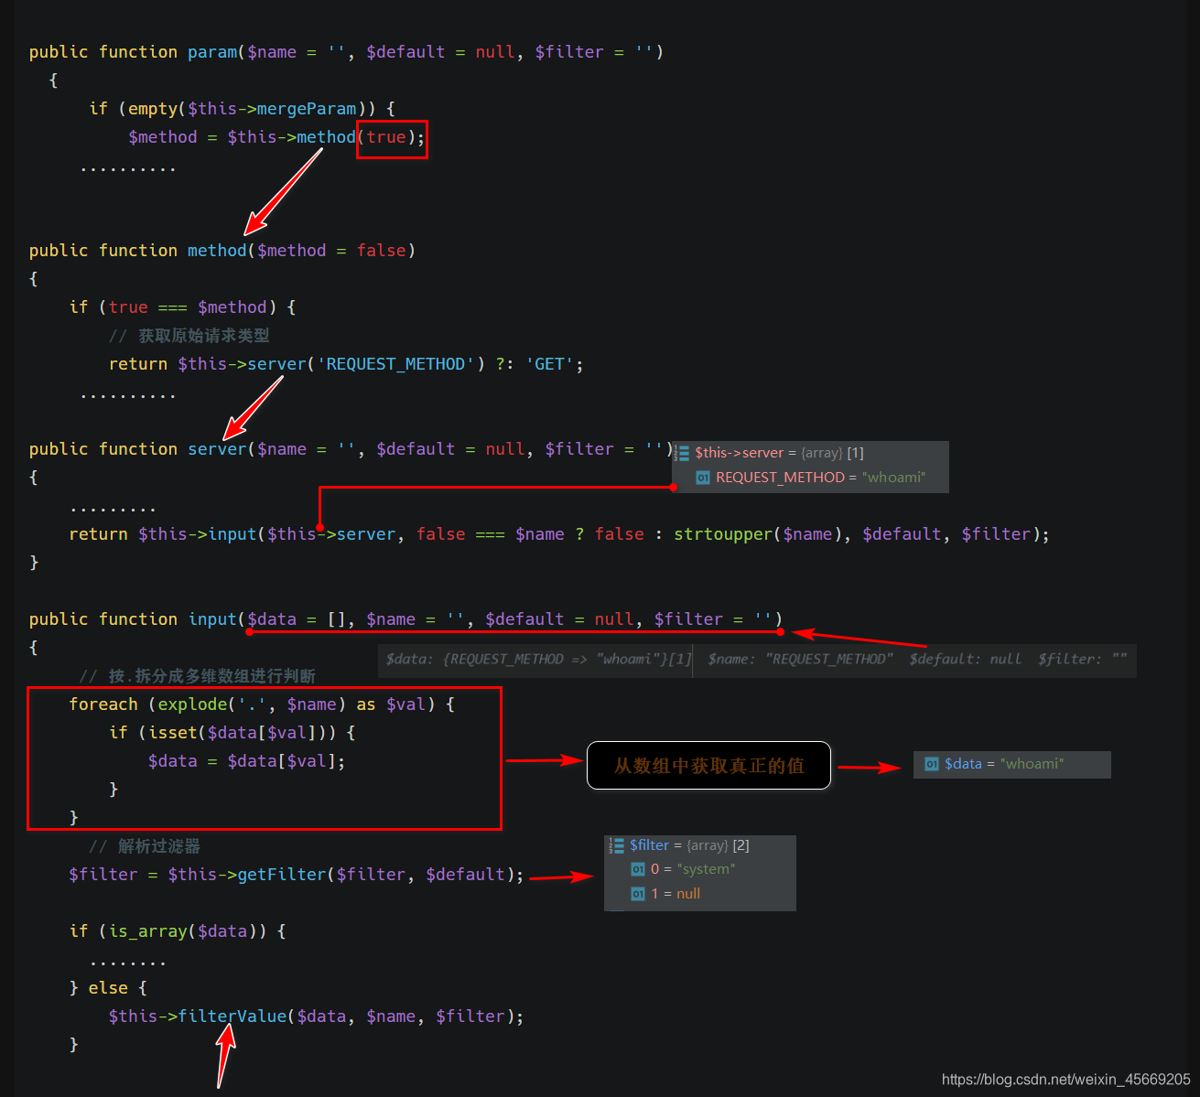
Task: Click the inline hint "$name: "REQUEST_METHOD""
Action: click(801, 659)
